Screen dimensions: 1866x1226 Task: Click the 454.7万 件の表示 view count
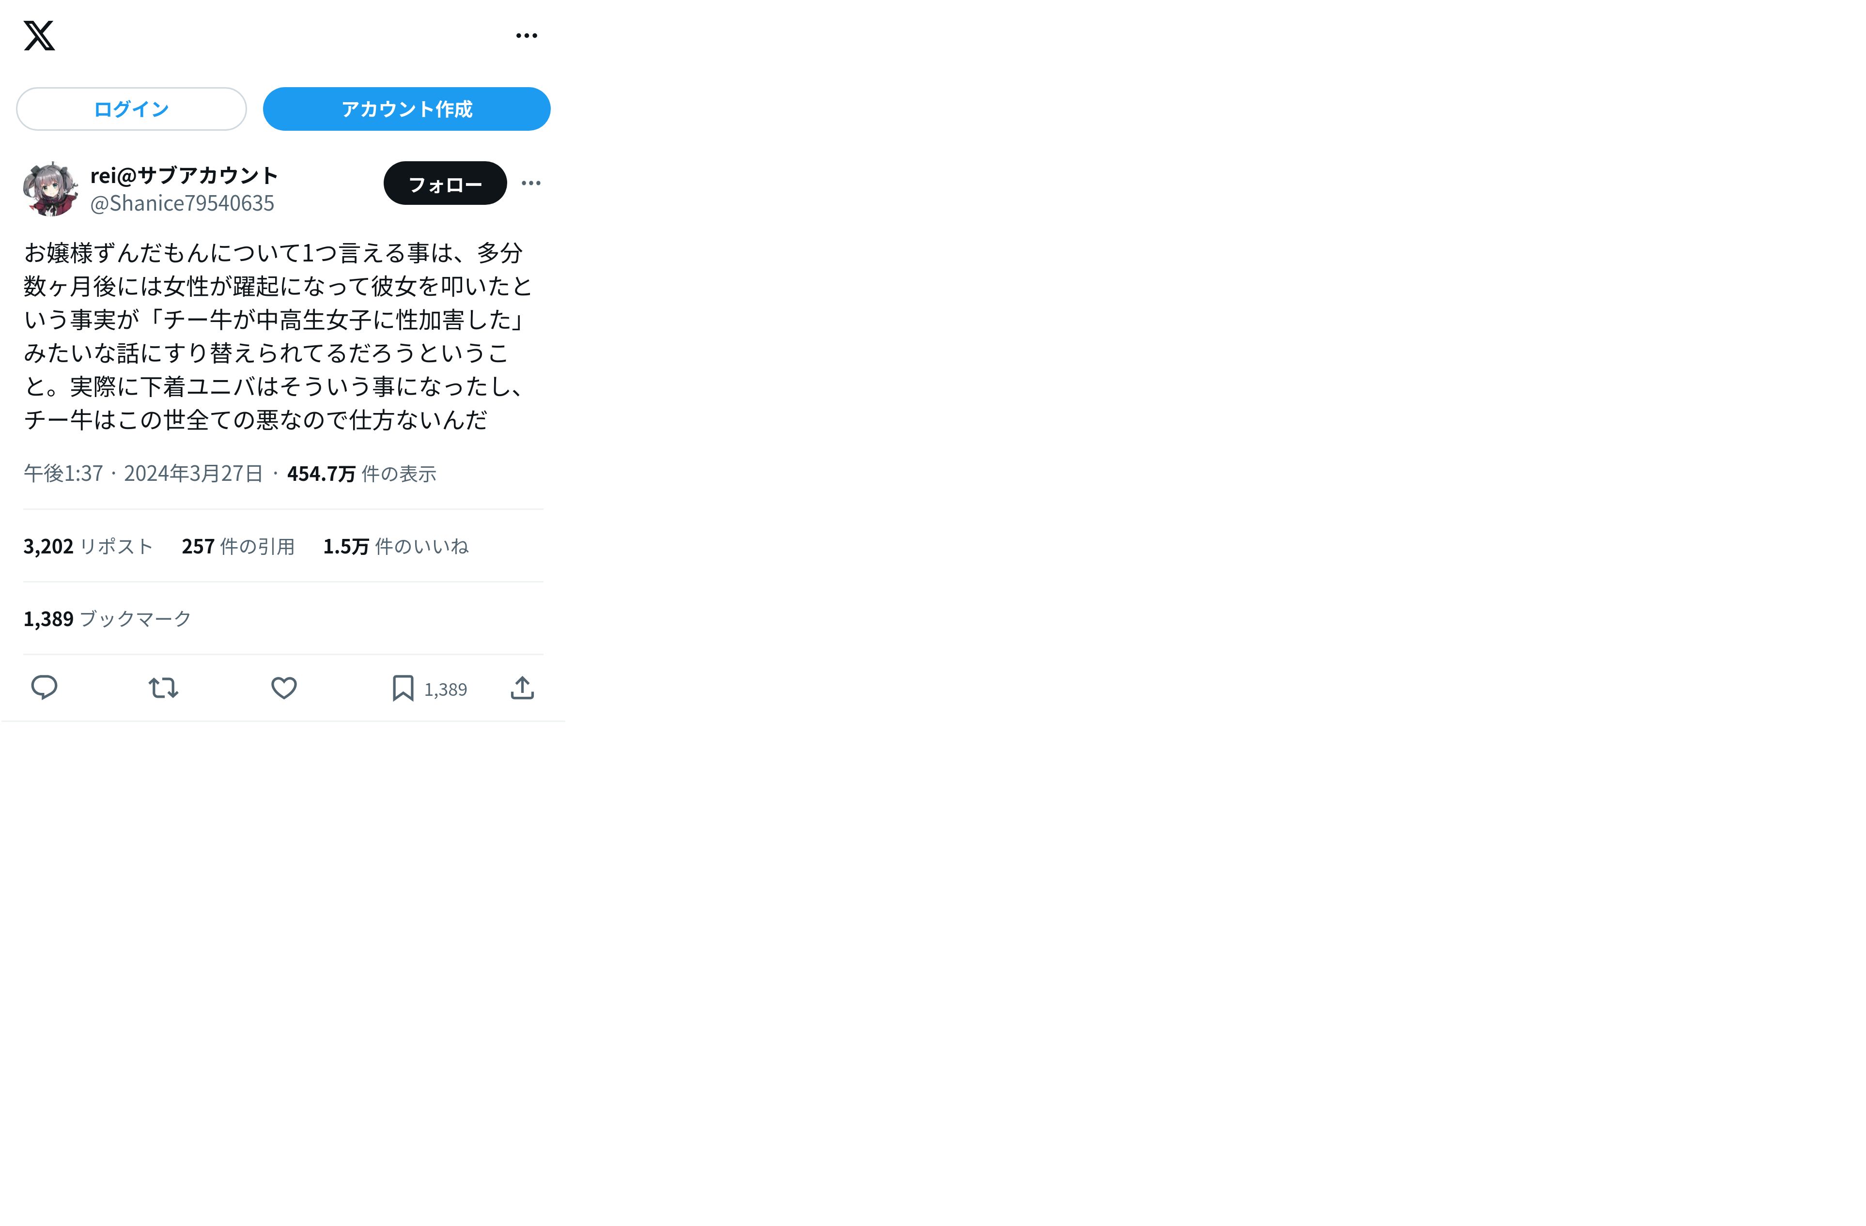tap(361, 474)
